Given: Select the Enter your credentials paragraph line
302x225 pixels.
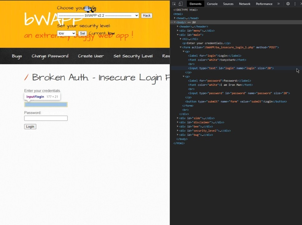Looking at the screenshot, I should [206, 43].
